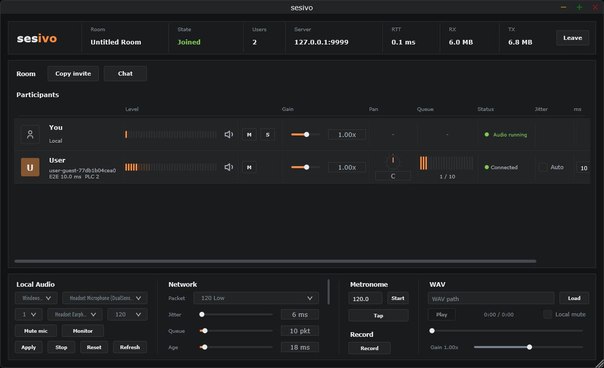
Task: Start the metronome
Action: coord(398,298)
